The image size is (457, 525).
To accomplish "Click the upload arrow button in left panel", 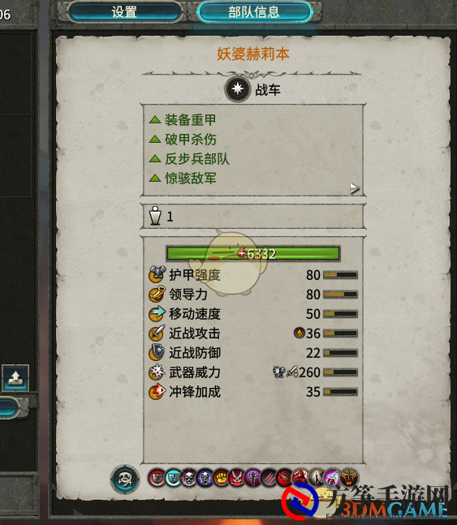I will pyautogui.click(x=15, y=377).
